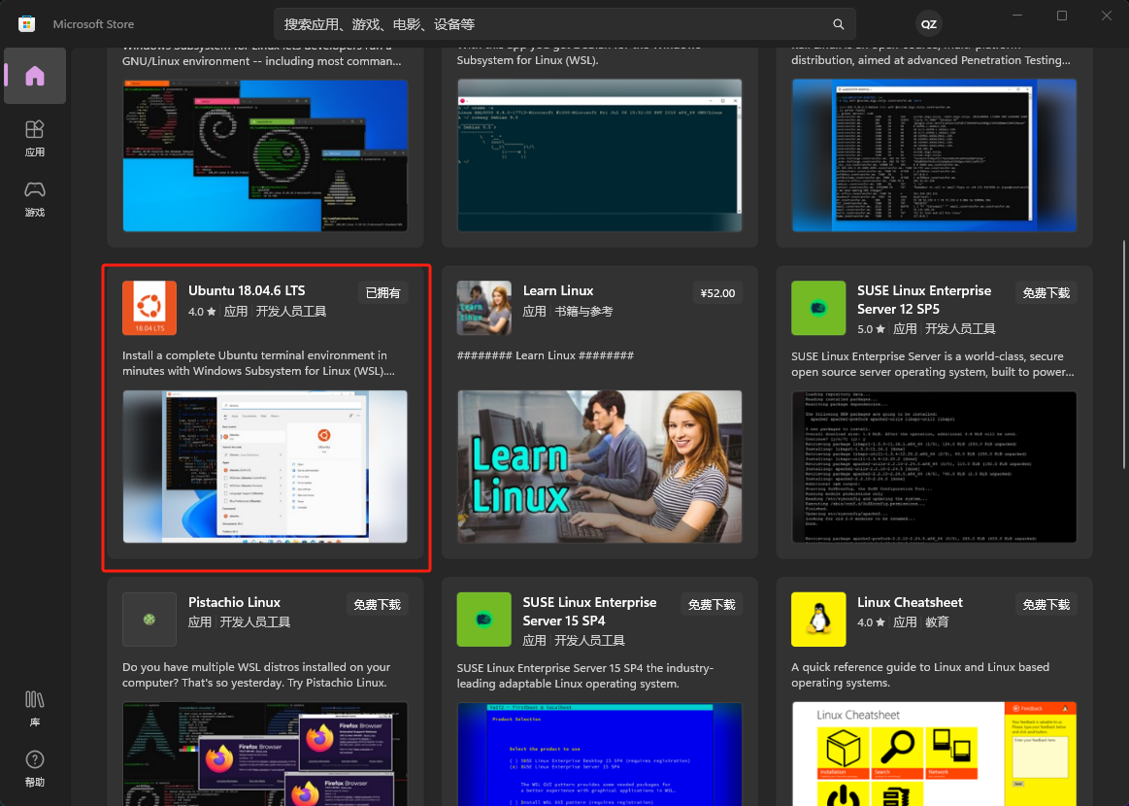Viewport: 1129px width, 806px height.
Task: Click the Kali Linux terminal screenshot at top right
Action: (x=934, y=155)
